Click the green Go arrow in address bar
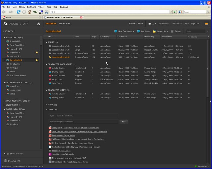This screenshot has width=212, height=169. coord(175,12)
